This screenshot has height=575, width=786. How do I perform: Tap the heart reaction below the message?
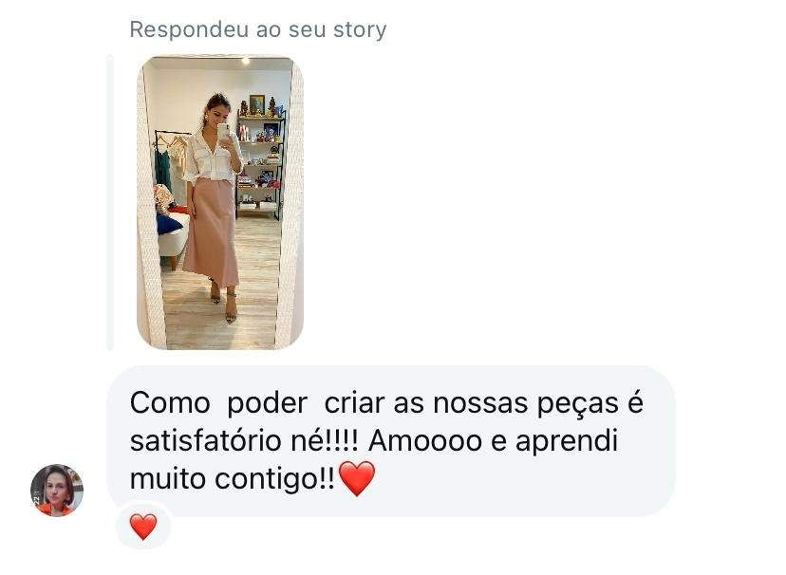pyautogui.click(x=143, y=526)
